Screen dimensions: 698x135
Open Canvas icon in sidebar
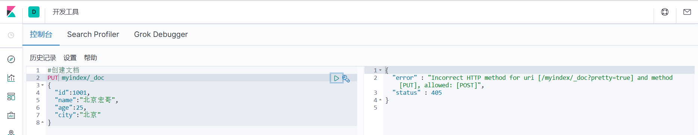[x=11, y=115]
